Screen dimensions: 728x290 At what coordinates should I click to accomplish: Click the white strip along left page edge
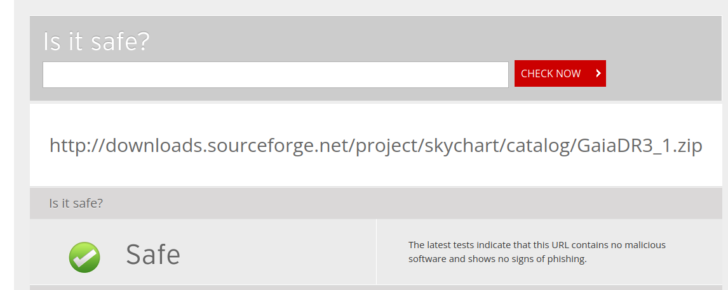(x=7, y=145)
